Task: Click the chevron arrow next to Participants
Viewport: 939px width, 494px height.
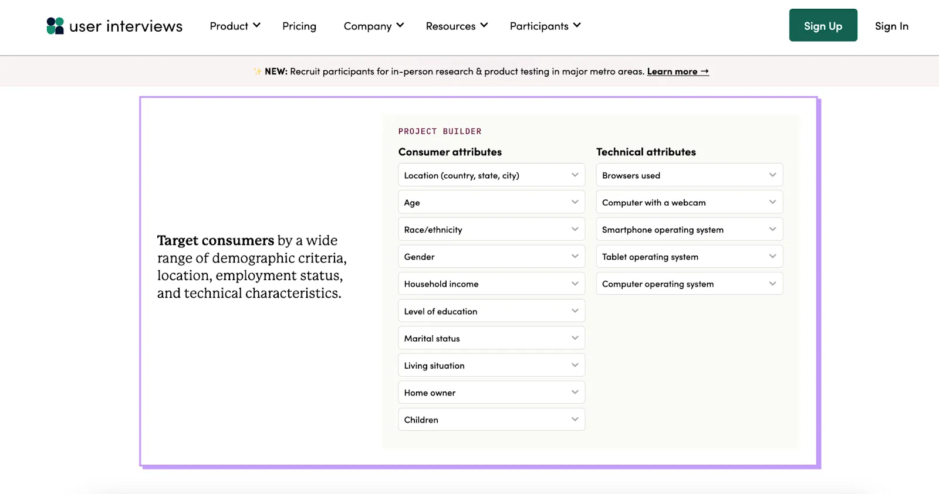Action: tap(577, 25)
